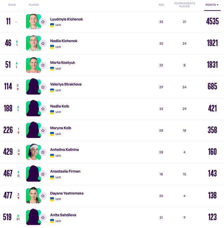Viewport: 224px width, 228px height.
Task: Star Dayana Yastremska's row icon
Action: point(43,195)
